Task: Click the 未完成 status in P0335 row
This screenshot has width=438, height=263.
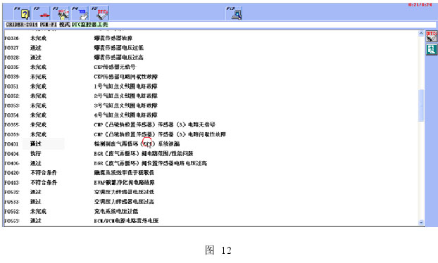Action: [x=38, y=67]
